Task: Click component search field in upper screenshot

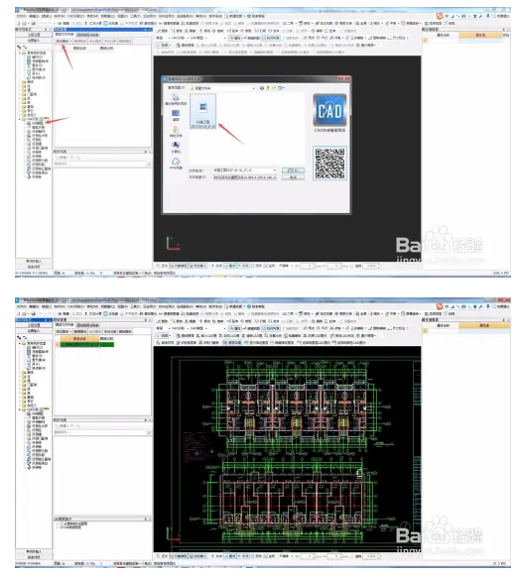Action: (x=100, y=164)
